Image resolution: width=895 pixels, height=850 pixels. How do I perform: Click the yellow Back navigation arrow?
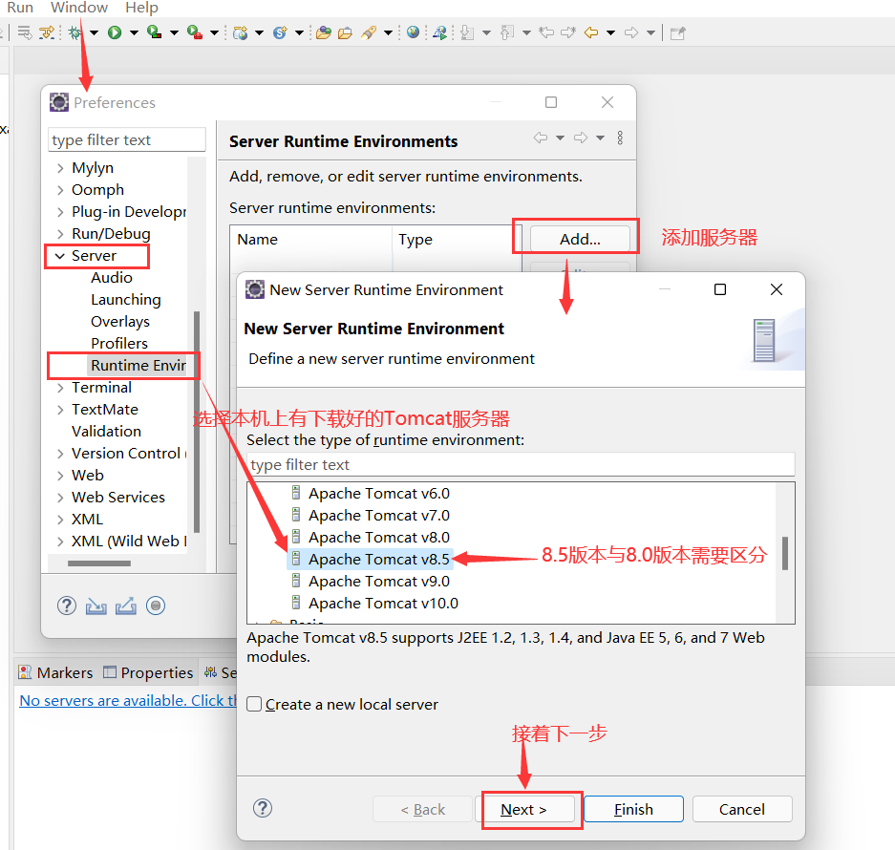pos(590,32)
